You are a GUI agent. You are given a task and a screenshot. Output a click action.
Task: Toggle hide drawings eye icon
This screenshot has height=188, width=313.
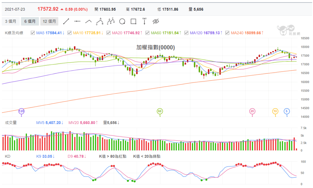156,21
